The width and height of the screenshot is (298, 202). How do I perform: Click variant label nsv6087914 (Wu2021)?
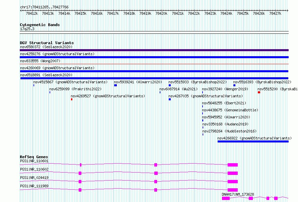178,89
